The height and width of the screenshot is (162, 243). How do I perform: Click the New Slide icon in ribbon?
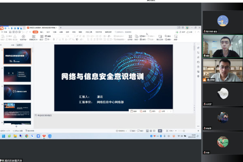(34, 36)
